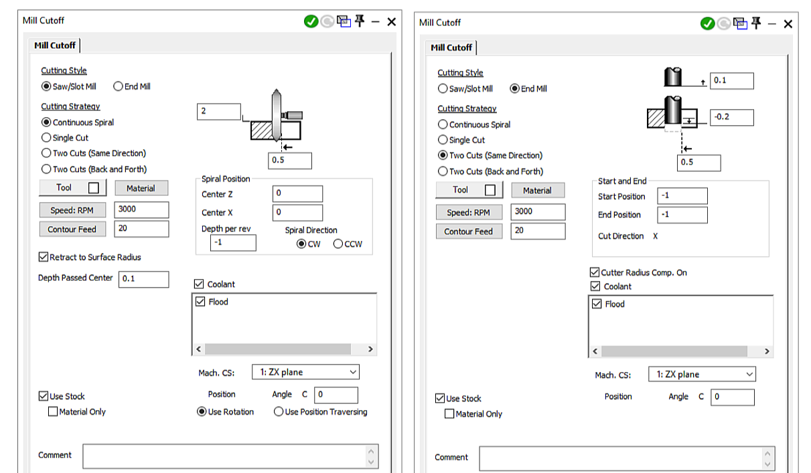This screenshot has height=473, width=811.
Task: Toggle Use Stock in Spiral Position dialog
Action: pyautogui.click(x=62, y=396)
